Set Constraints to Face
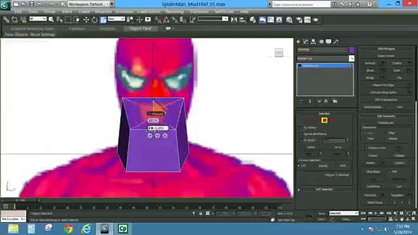This screenshot has width=418, height=235. pyautogui.click(x=365, y=139)
